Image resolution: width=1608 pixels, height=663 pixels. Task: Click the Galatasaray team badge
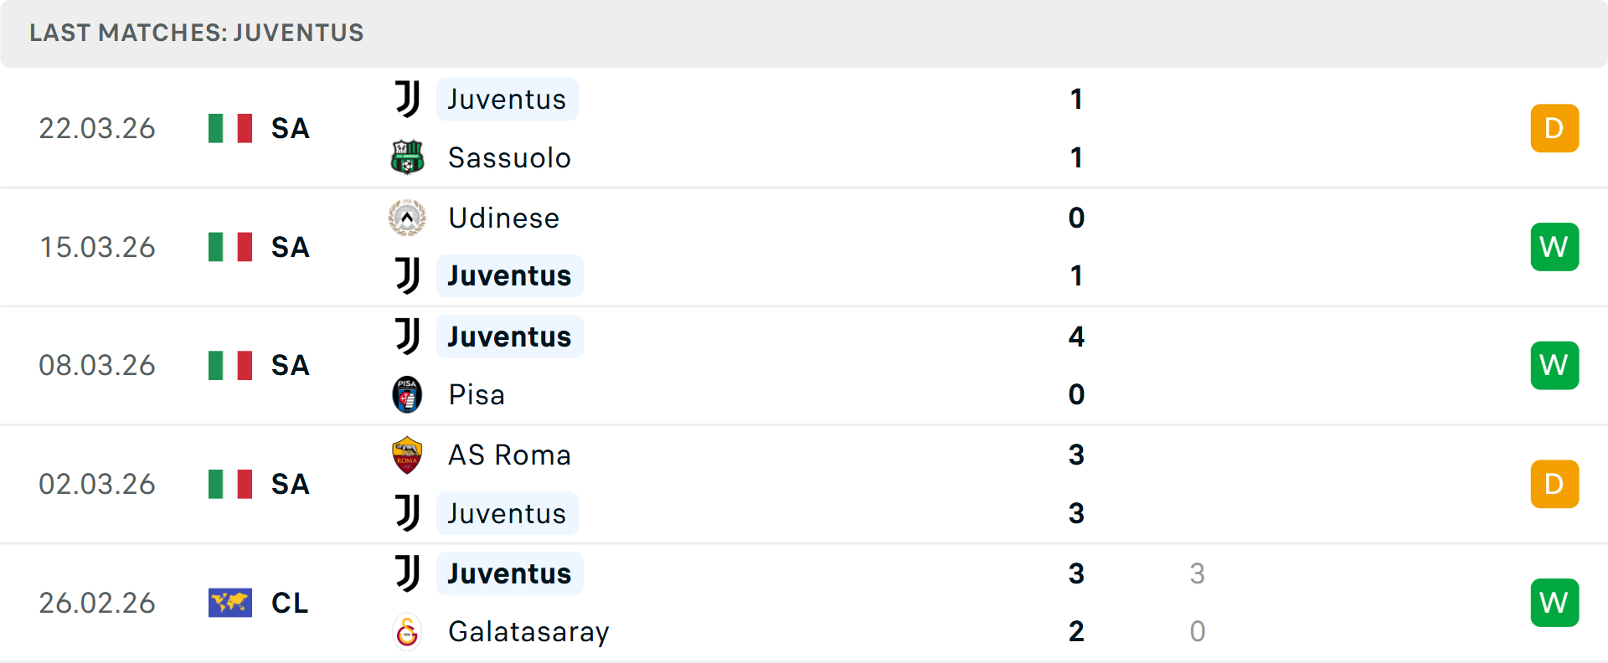(406, 632)
